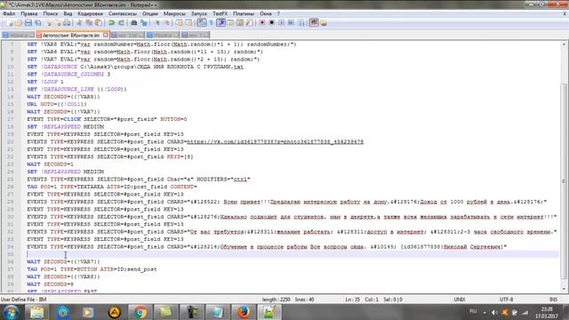Create a new document via toolbar

[x=9, y=23]
